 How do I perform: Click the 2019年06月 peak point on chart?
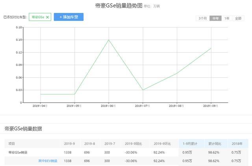[109, 40]
